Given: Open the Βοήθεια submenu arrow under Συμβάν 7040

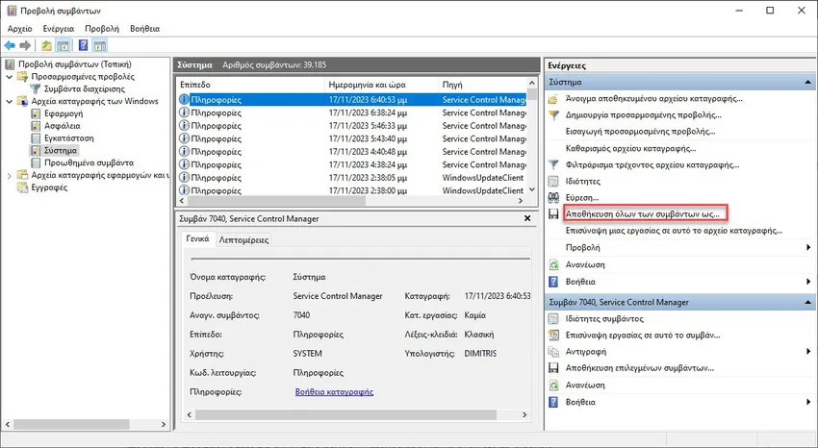Looking at the screenshot, I should click(808, 402).
